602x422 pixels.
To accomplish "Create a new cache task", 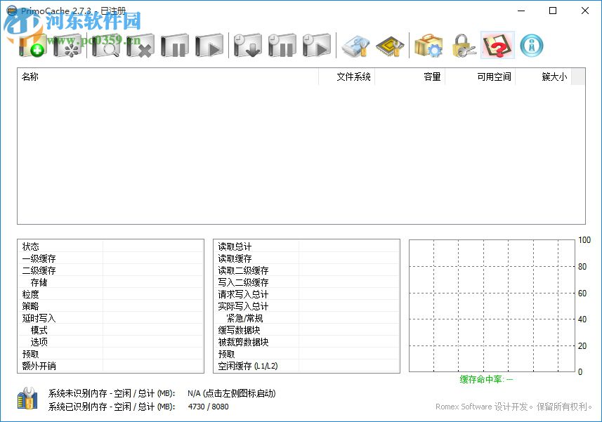I will tap(32, 46).
